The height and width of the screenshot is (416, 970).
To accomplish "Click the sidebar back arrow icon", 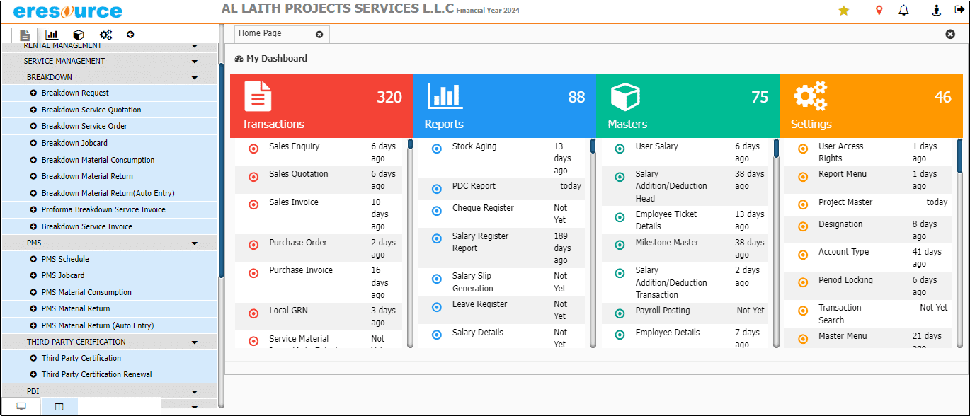I will 130,35.
